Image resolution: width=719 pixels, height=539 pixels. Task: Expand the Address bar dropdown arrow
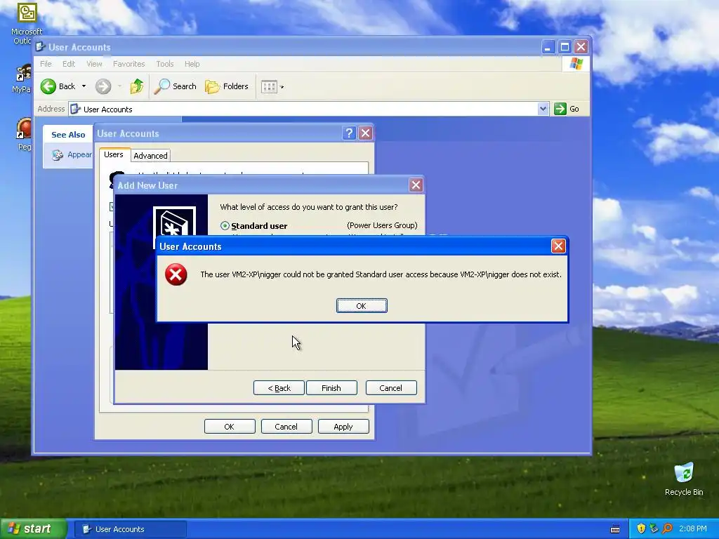point(543,109)
